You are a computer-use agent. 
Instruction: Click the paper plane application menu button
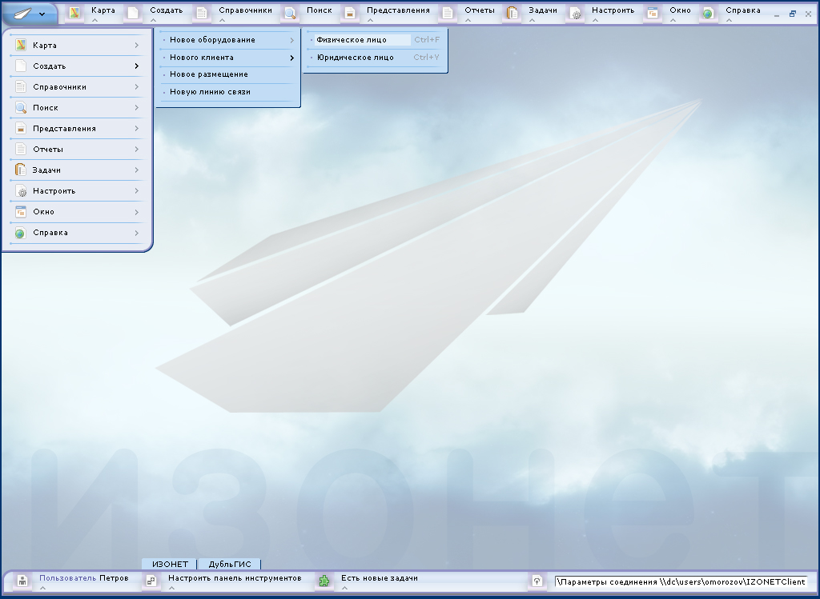[x=29, y=13]
